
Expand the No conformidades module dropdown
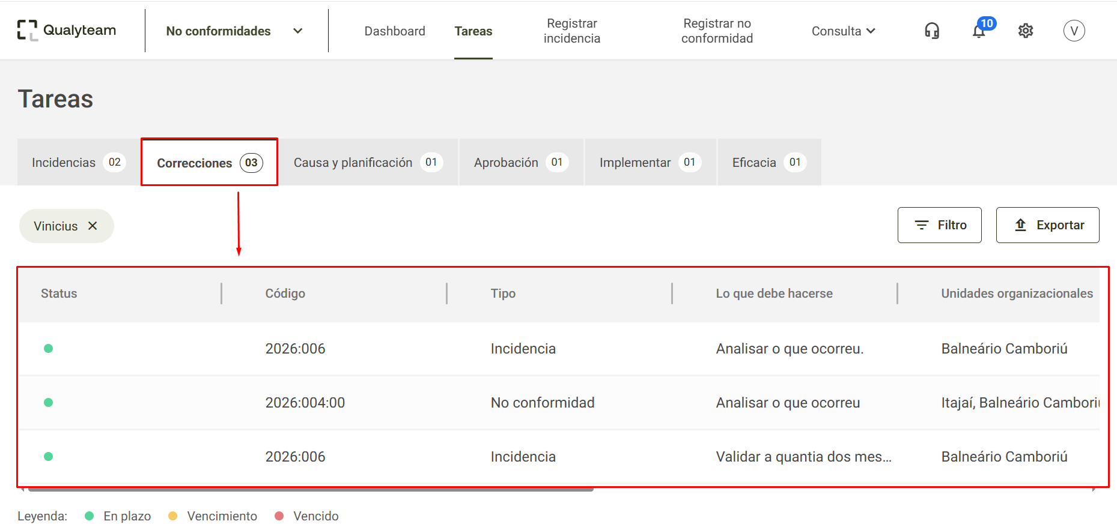pyautogui.click(x=234, y=31)
